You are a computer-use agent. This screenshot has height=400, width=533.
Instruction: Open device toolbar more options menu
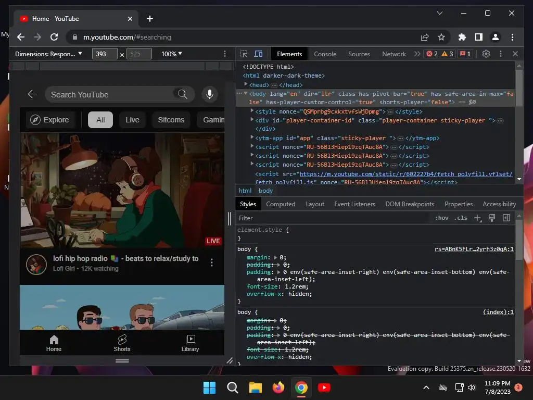coord(225,54)
